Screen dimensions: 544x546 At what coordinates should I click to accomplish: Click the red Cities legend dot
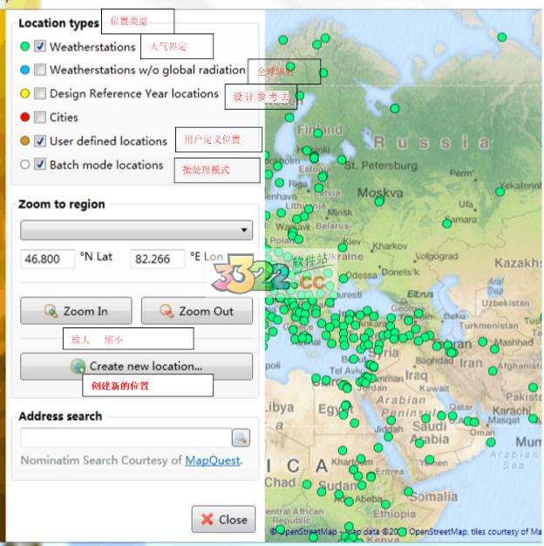[x=24, y=118]
